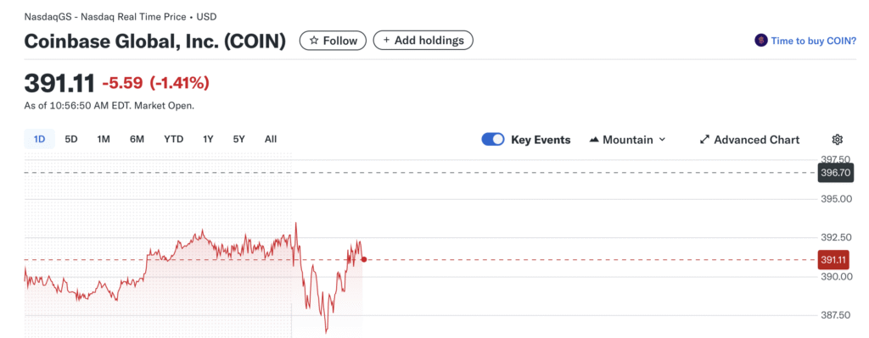Image resolution: width=869 pixels, height=338 pixels.
Task: Show the YTD chart range
Action: (173, 140)
